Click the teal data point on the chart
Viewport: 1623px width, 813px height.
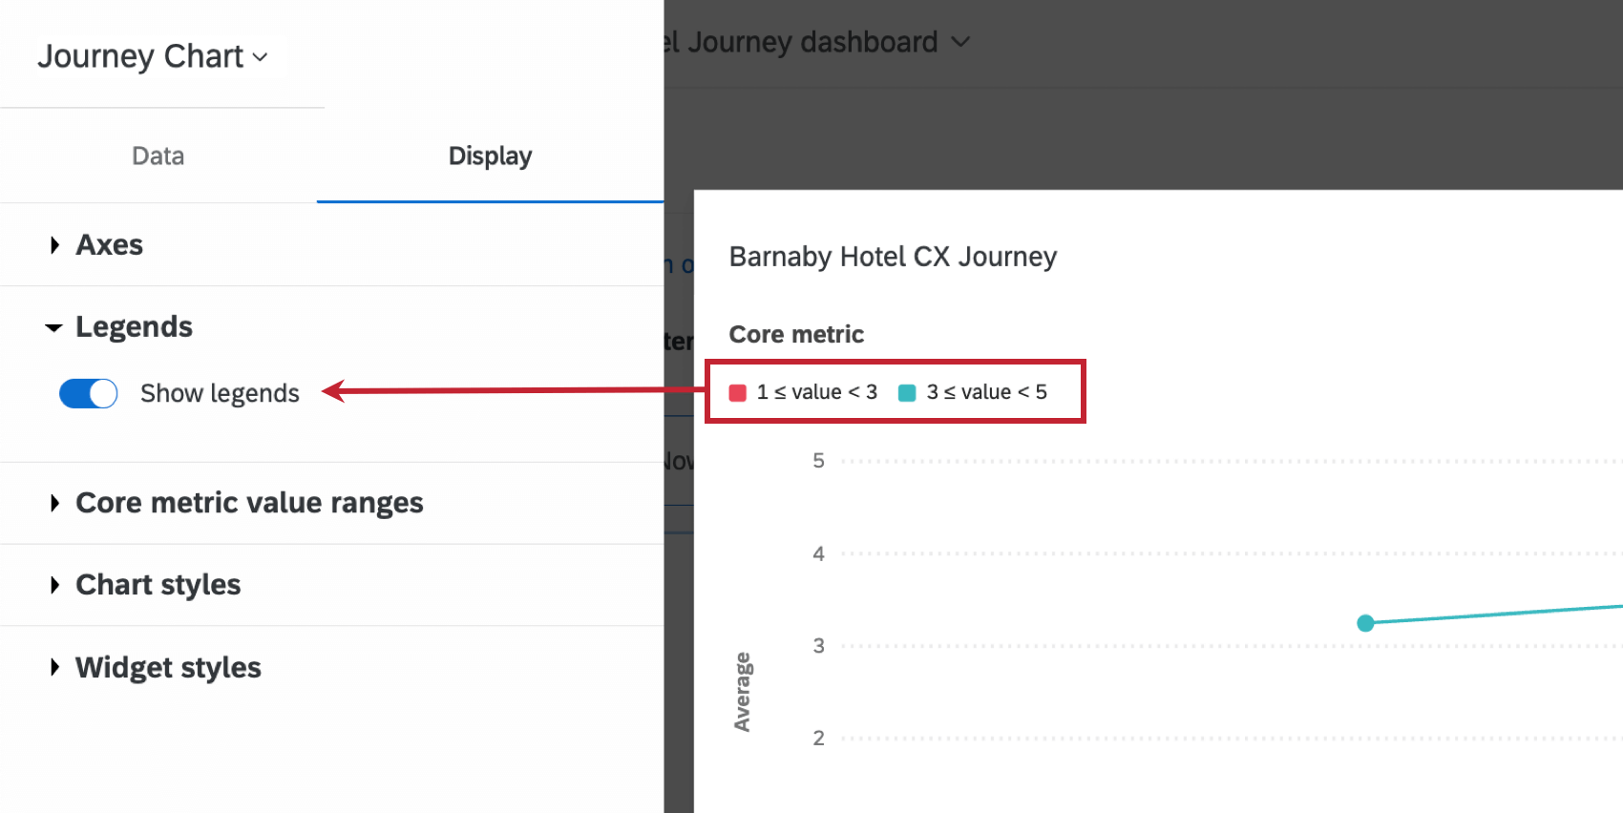[1365, 623]
